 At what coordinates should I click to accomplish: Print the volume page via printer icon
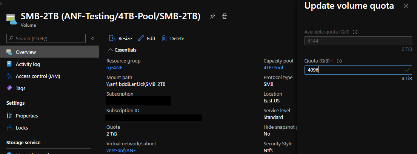225,17
